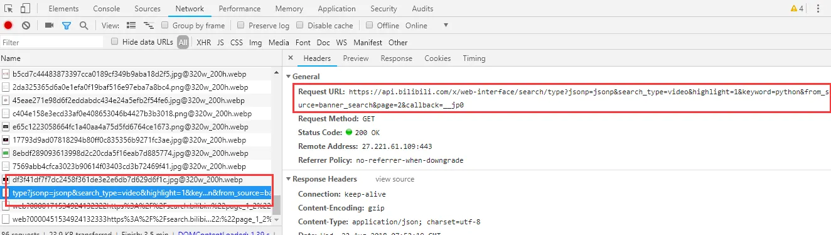Screen dimensions: 831x235
Task: Close the request details pane
Action: 291,58
